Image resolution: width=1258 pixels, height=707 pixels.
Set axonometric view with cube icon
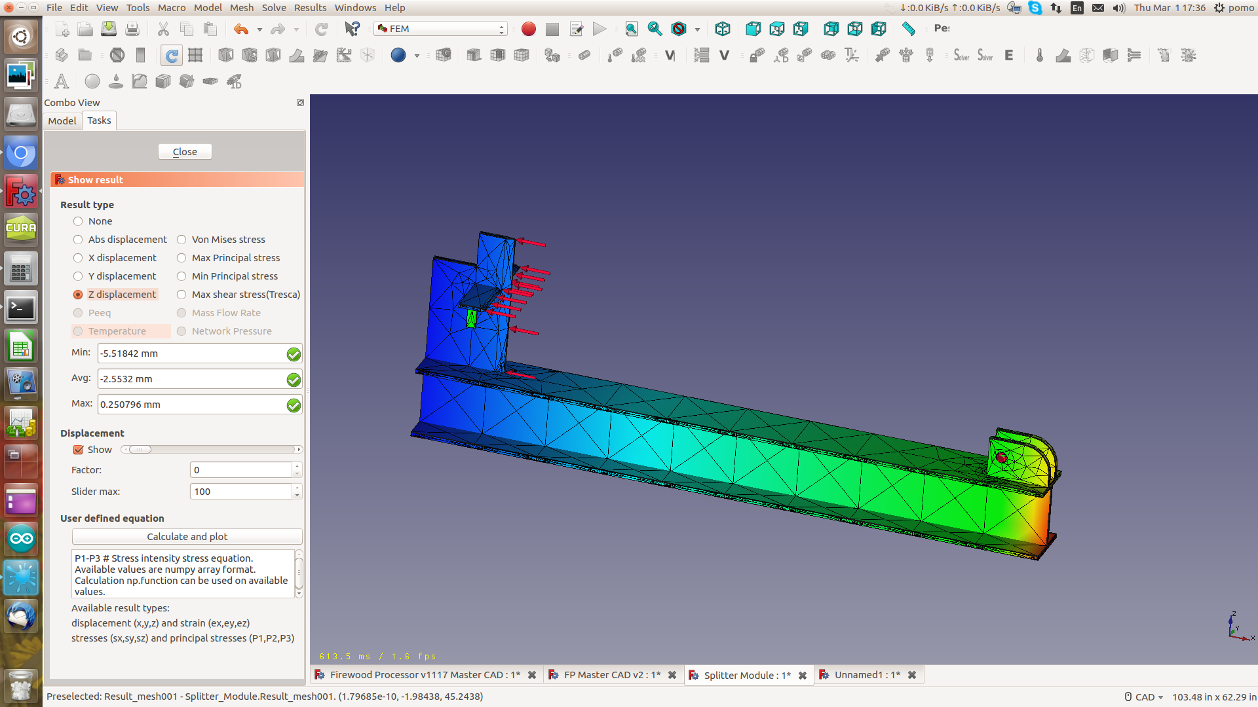[722, 29]
